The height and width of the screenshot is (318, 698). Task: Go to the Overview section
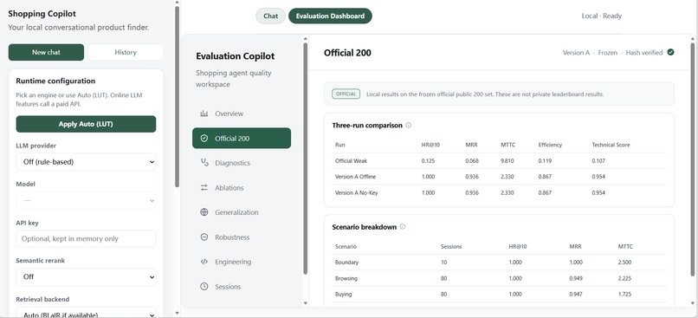(242, 114)
